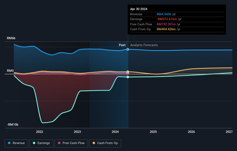Click the Earnings row label in the tooltip
The height and width of the screenshot is (151, 237).
pyautogui.click(x=136, y=19)
